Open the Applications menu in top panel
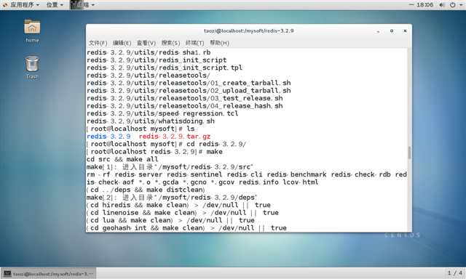The width and height of the screenshot is (466, 279). [21, 5]
